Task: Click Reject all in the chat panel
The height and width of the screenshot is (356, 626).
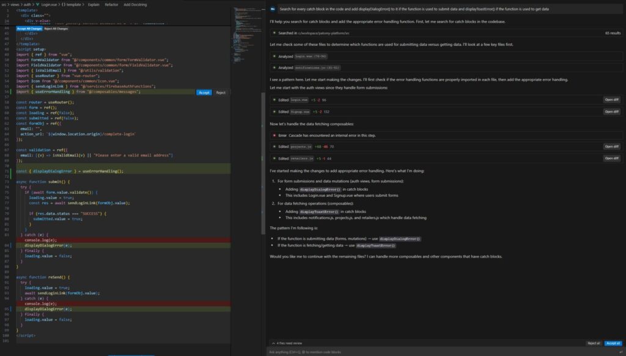Action: (593, 343)
